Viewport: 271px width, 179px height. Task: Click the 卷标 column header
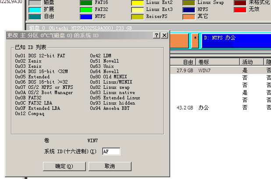[217, 62]
